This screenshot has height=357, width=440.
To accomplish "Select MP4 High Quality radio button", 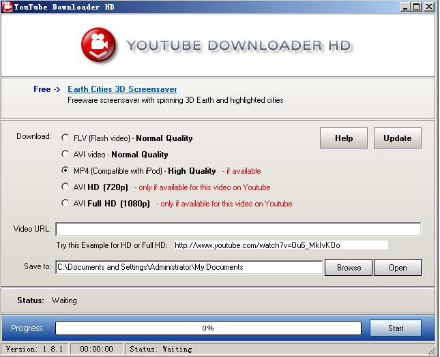I will (65, 170).
